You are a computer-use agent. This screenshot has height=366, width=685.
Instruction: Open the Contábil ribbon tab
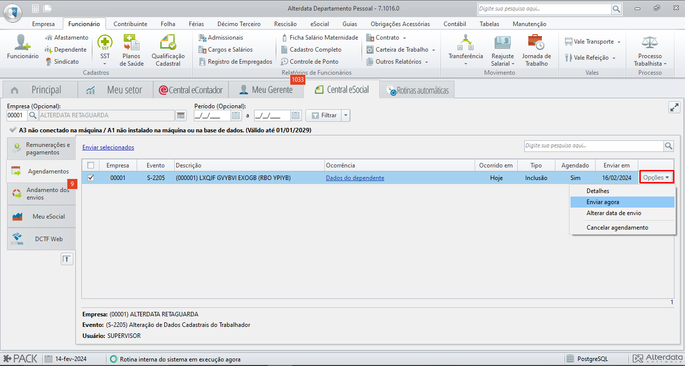click(454, 24)
